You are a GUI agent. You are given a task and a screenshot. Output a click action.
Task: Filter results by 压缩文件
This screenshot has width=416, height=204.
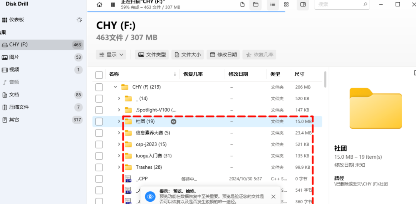click(x=41, y=107)
